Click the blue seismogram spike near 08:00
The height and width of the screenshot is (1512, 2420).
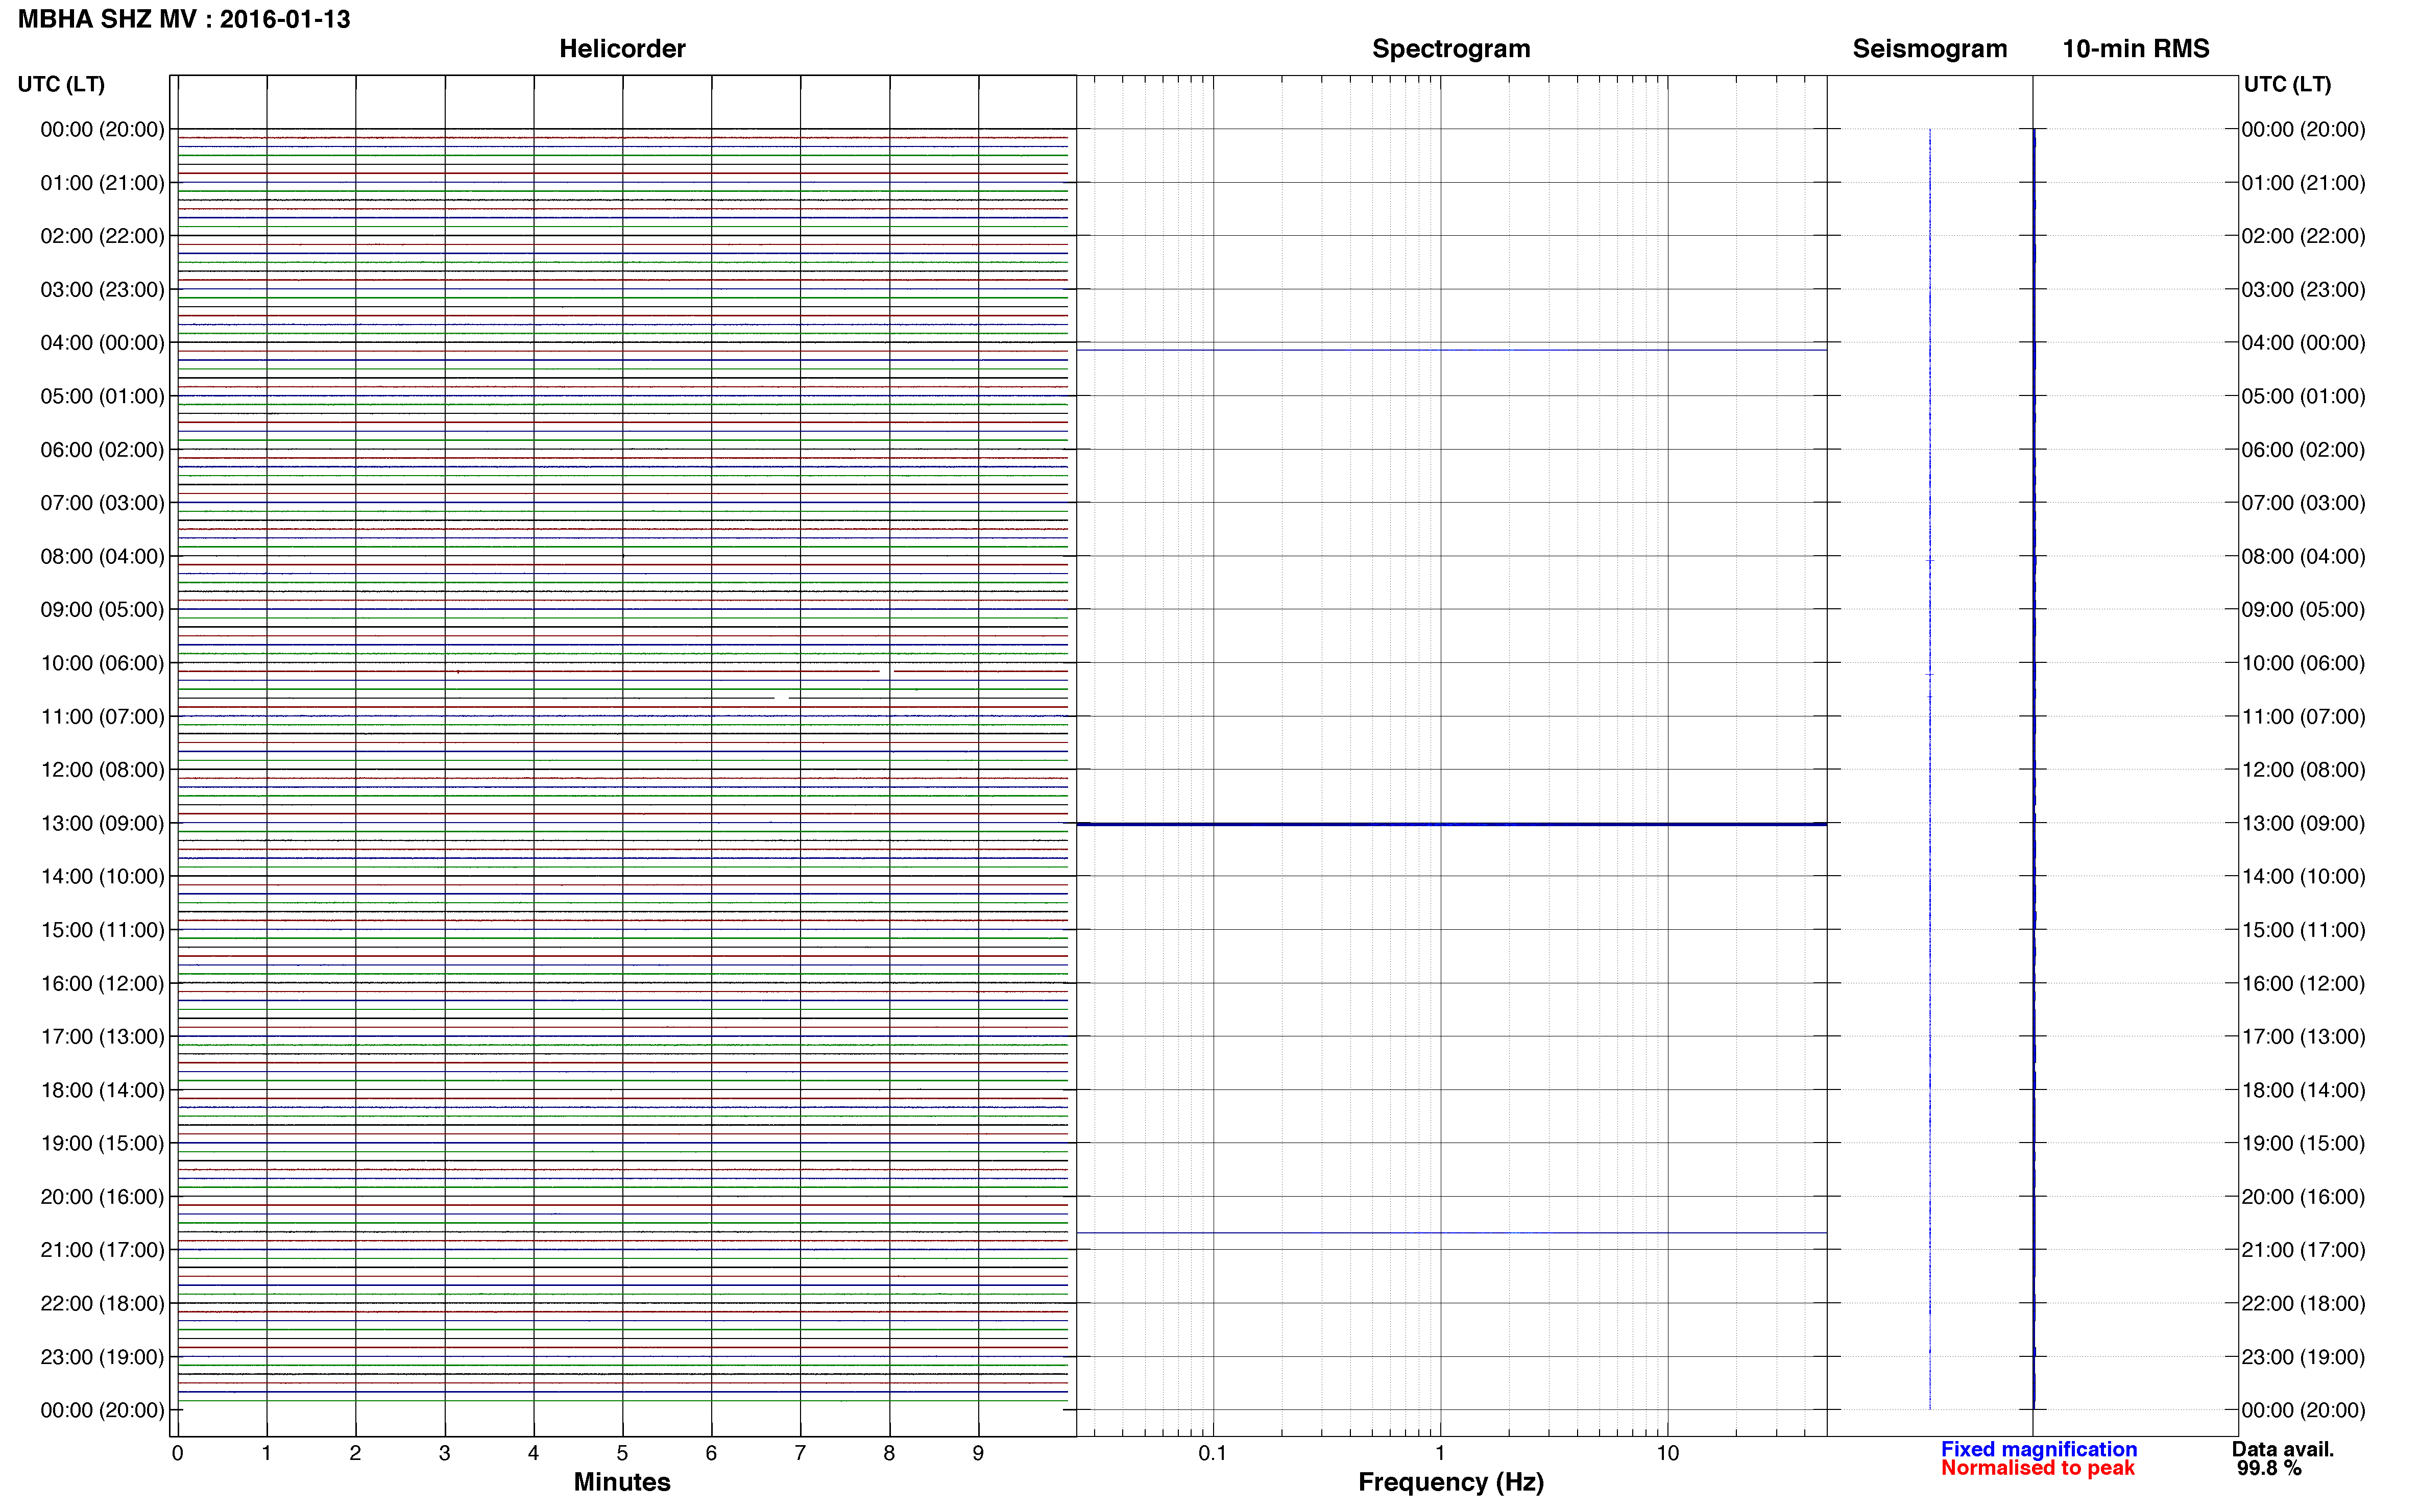(1930, 561)
